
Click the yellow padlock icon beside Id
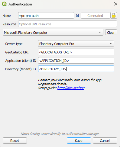(x=114, y=15)
